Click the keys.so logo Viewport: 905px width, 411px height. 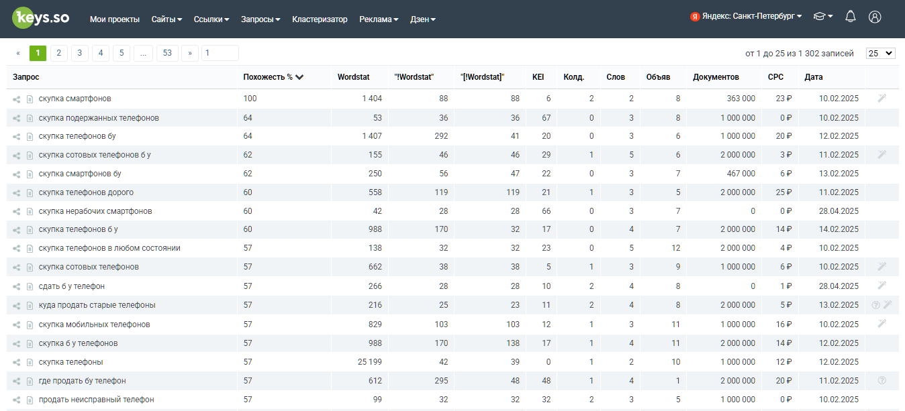41,18
